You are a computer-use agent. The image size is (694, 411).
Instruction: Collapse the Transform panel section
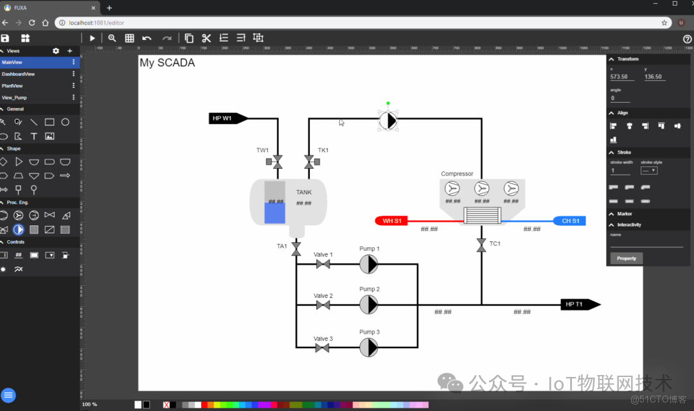coord(610,58)
